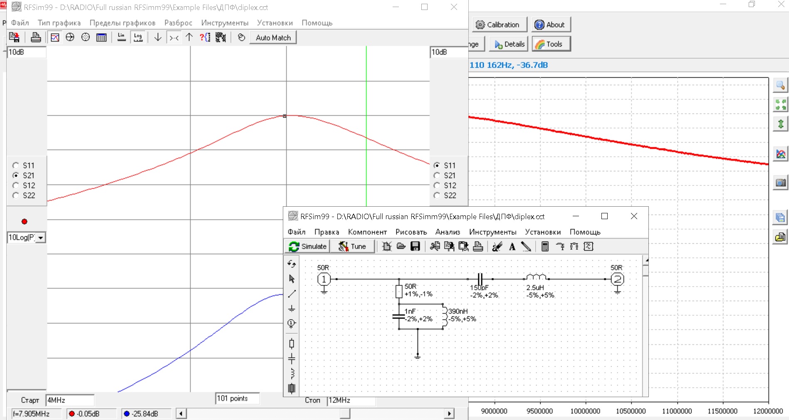This screenshot has height=420, width=789.
Task: Open the calculator tool in schematic toolbar
Action: (x=545, y=247)
